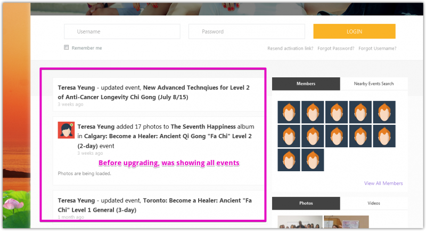Focus the Password input field
The width and height of the screenshot is (426, 231).
[x=247, y=31]
